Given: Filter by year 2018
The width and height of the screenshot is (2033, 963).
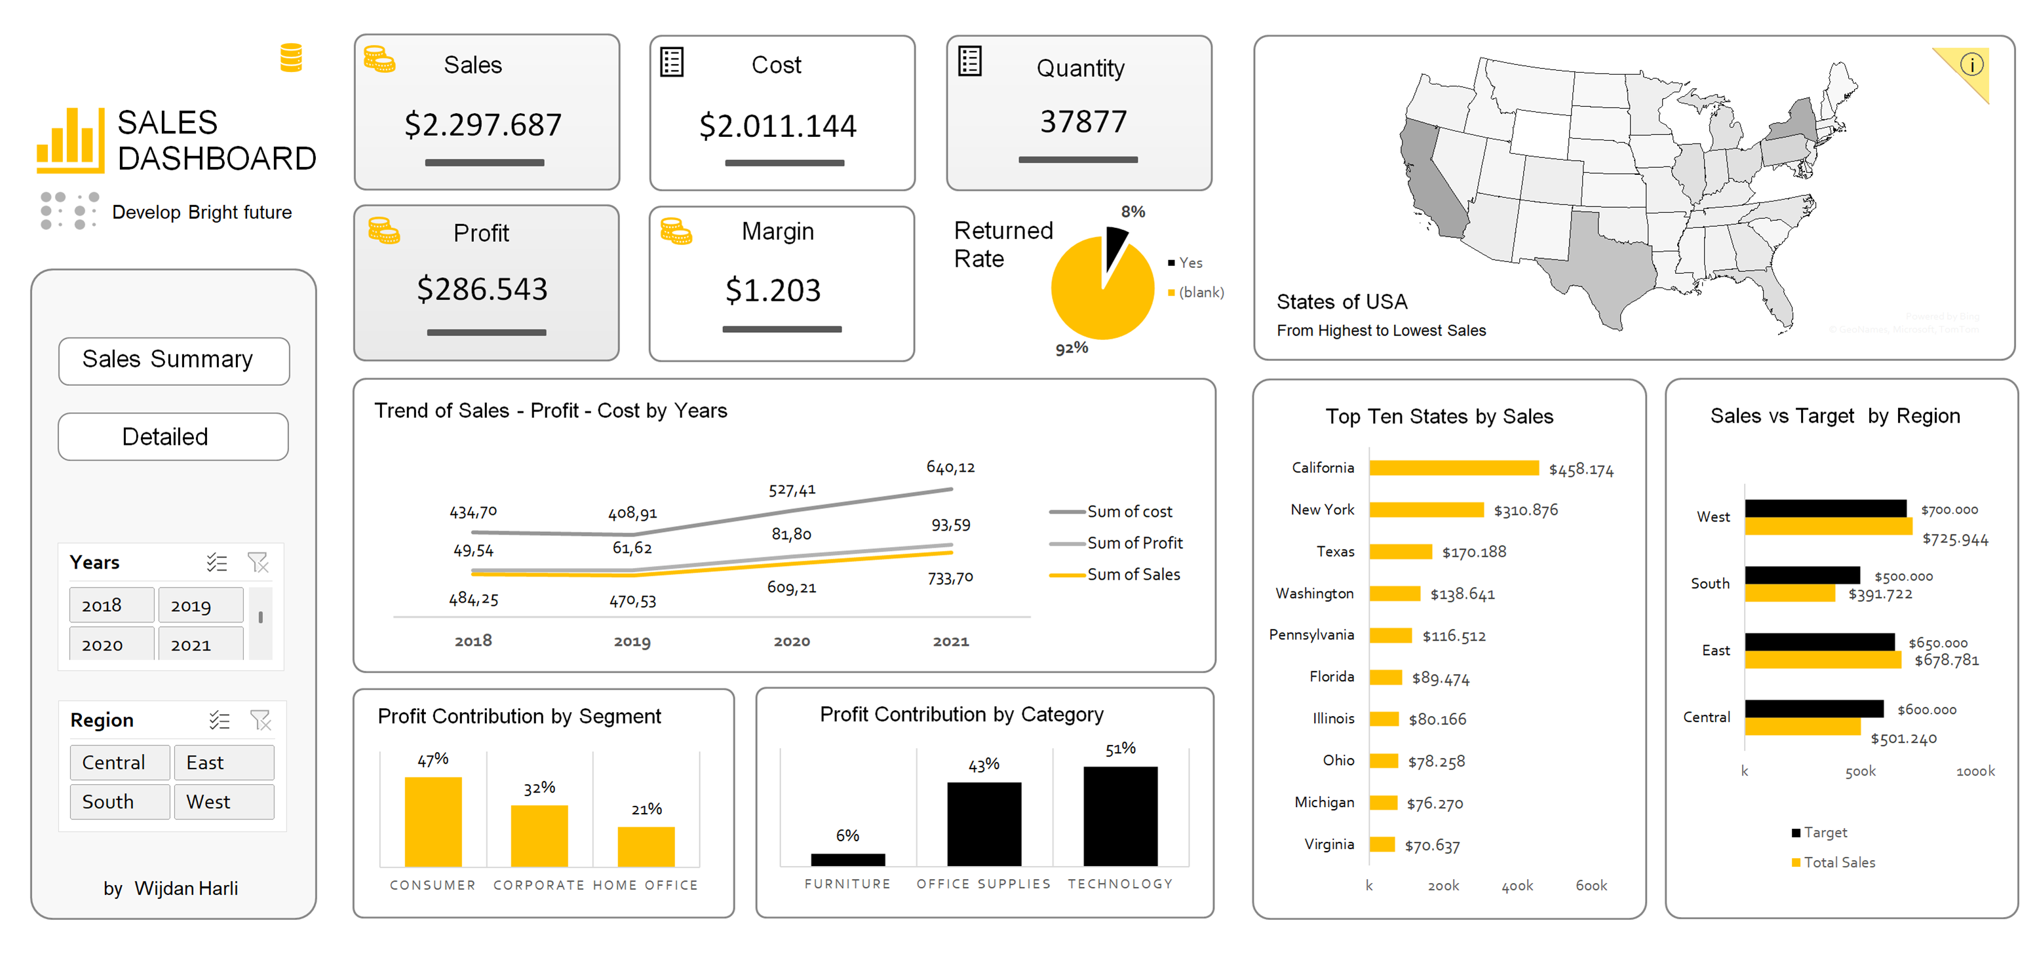Looking at the screenshot, I should coord(111,605).
